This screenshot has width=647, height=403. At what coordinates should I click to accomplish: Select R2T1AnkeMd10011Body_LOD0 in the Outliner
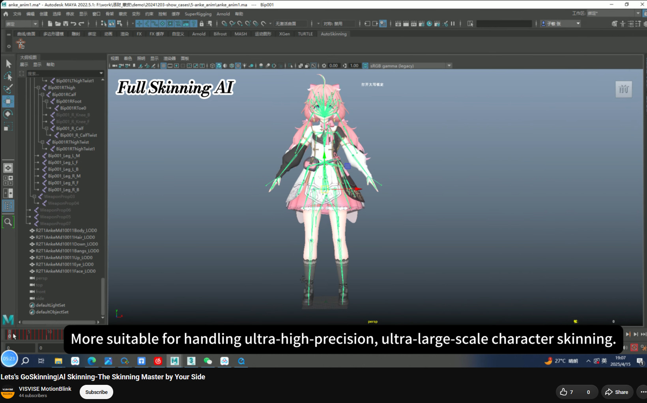pos(66,231)
